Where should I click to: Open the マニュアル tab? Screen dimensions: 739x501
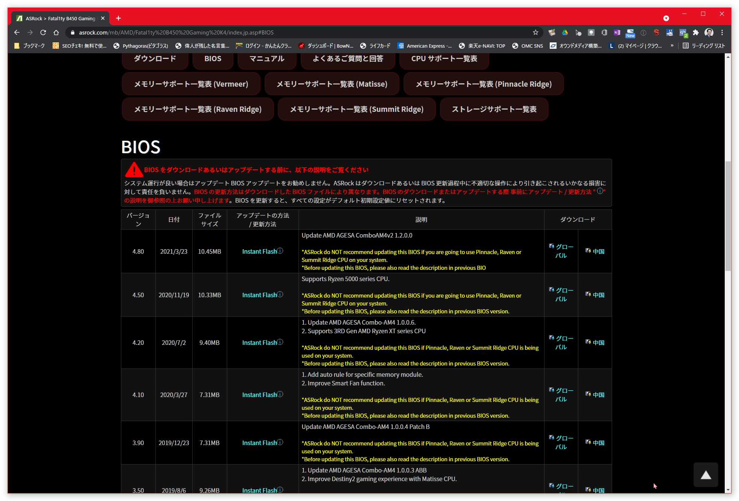[x=267, y=59]
